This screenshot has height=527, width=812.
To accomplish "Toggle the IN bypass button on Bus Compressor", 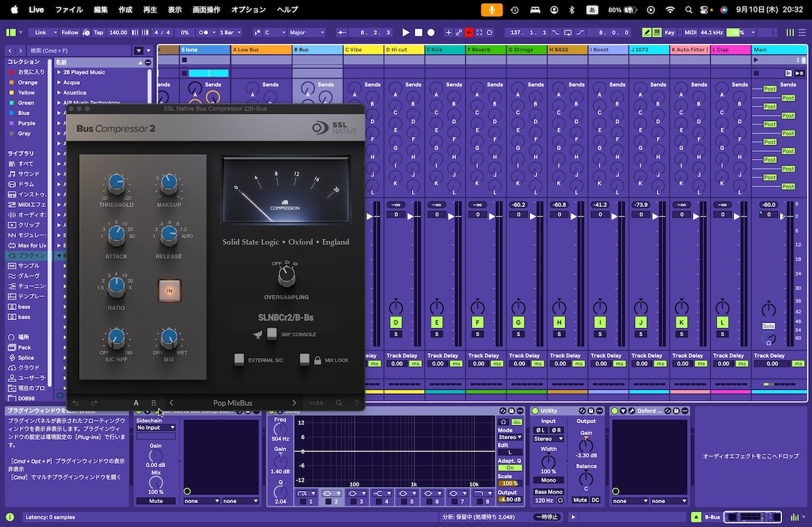I will click(169, 291).
